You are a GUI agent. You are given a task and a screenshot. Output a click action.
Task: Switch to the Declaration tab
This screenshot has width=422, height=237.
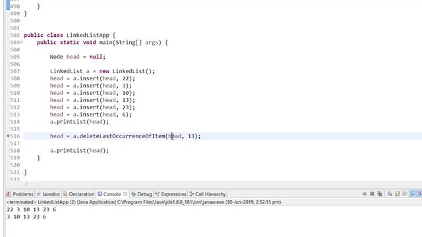pos(78,194)
